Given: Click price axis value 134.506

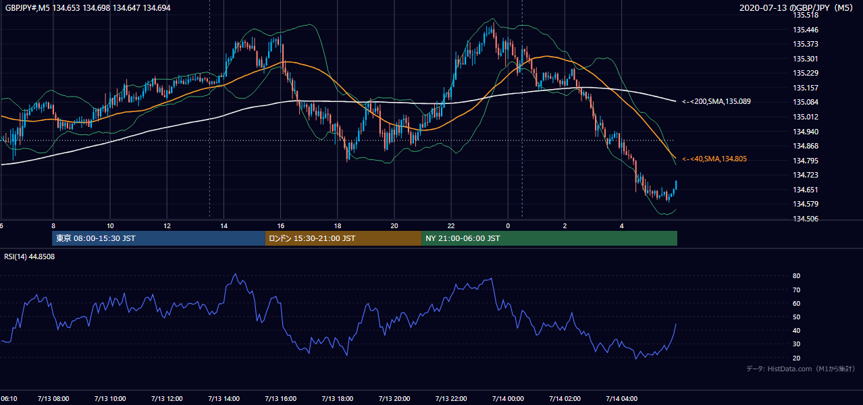Looking at the screenshot, I should click(806, 219).
